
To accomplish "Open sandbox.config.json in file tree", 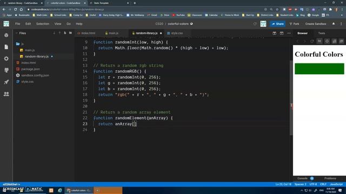I will 35,75.
